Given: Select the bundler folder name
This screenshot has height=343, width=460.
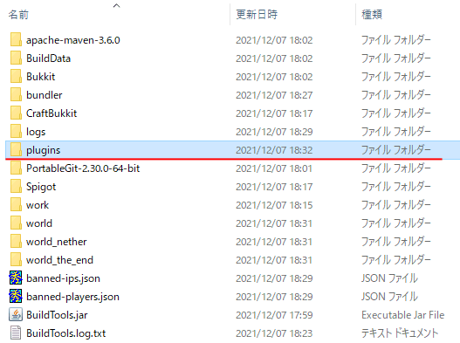Looking at the screenshot, I should (x=44, y=95).
